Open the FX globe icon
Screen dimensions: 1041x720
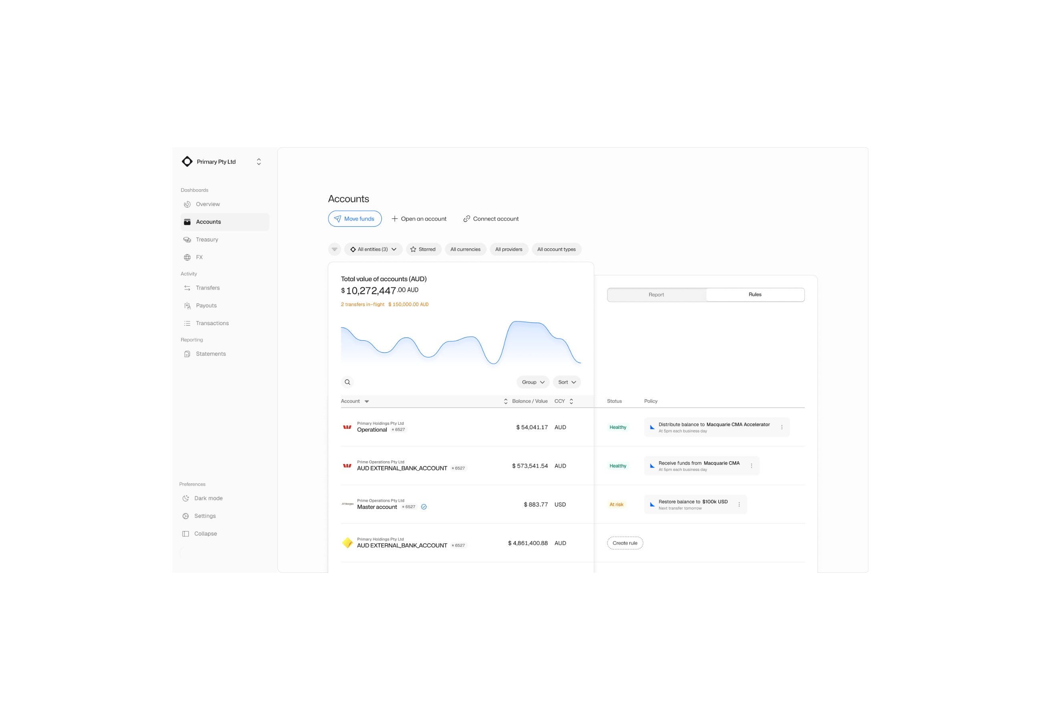(x=187, y=257)
